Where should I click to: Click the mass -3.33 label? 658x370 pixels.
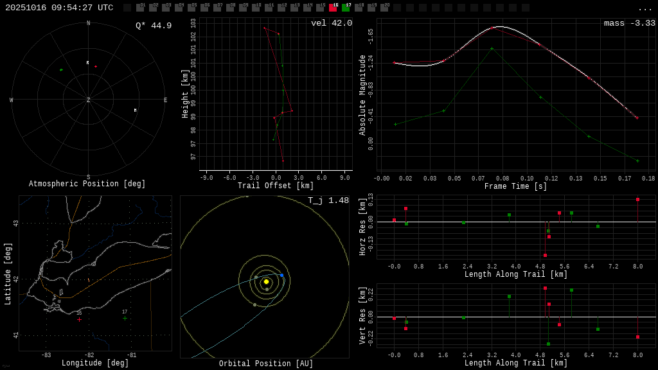pyautogui.click(x=629, y=23)
